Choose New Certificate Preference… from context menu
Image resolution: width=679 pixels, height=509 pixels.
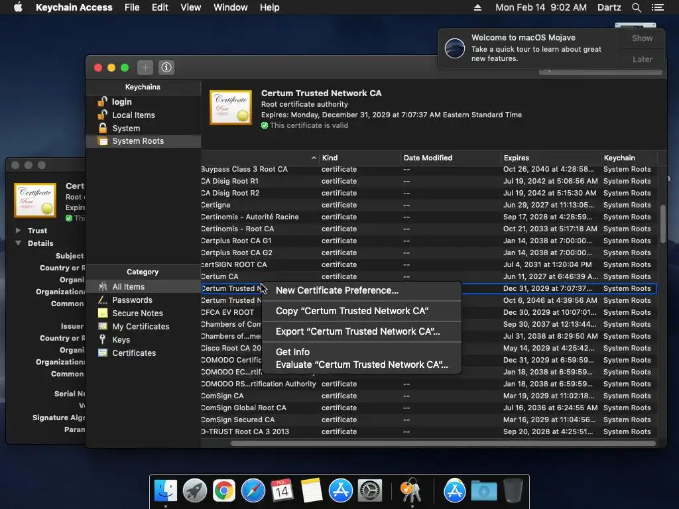pos(361,290)
